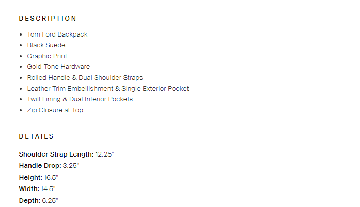
Task: Click the 'Depth:' label
Action: click(29, 200)
